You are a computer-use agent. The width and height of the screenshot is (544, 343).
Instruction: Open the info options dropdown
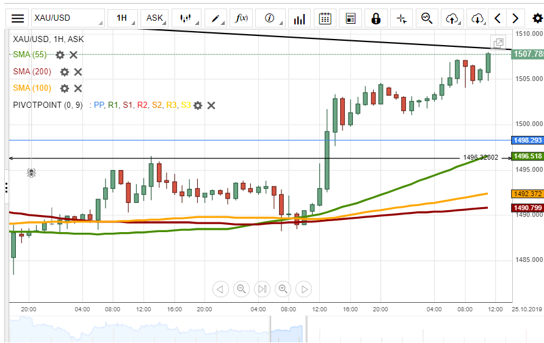(270, 18)
